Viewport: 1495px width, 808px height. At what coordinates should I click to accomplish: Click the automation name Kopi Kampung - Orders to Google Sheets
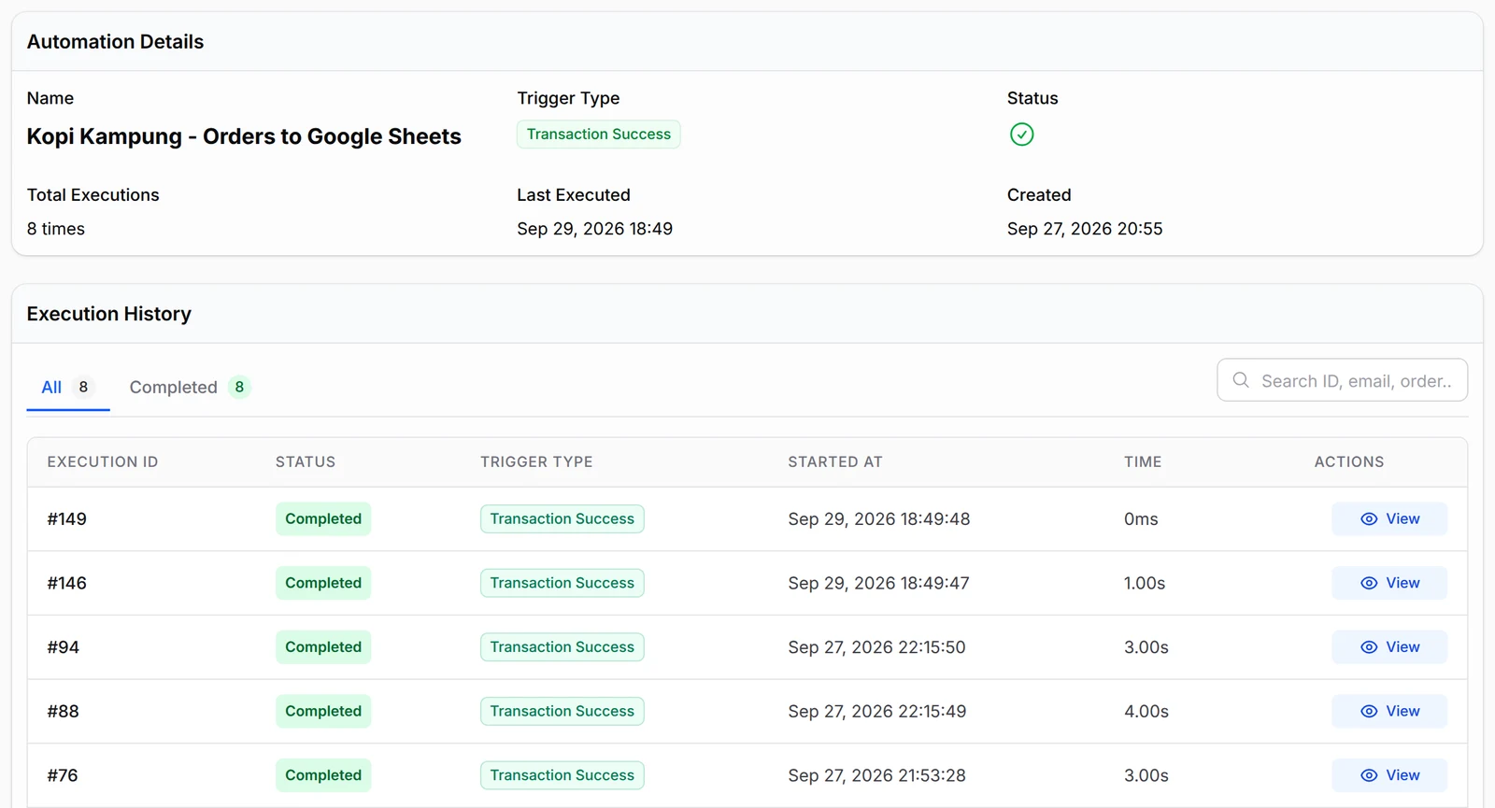[x=244, y=136]
